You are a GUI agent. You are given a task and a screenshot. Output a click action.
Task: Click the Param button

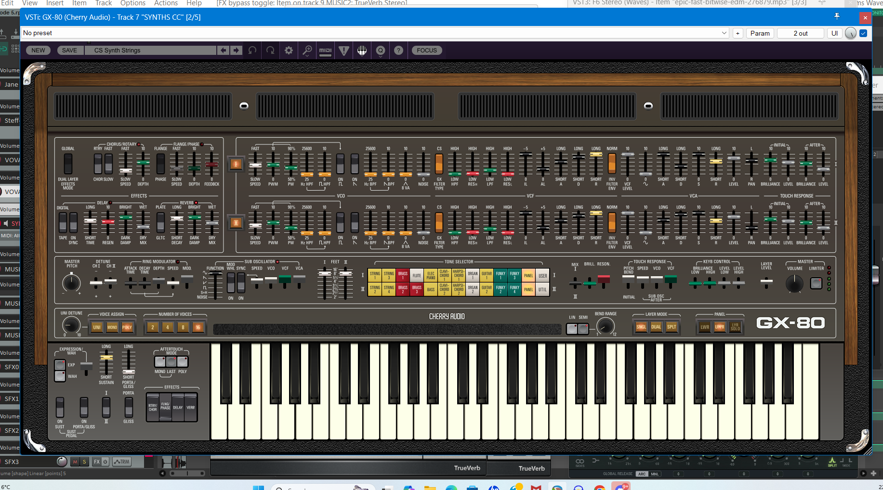tap(760, 33)
